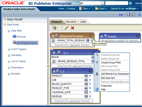The width and height of the screenshot is (142, 107).
Task: Click the Search text input field
Action: (x=117, y=3)
